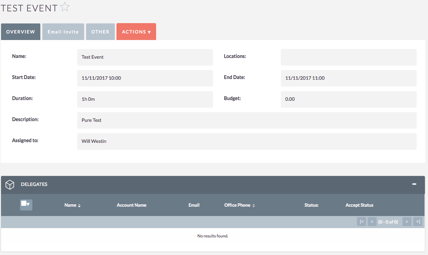
Task: Sort delegates by Office Phone column
Action: pos(240,205)
